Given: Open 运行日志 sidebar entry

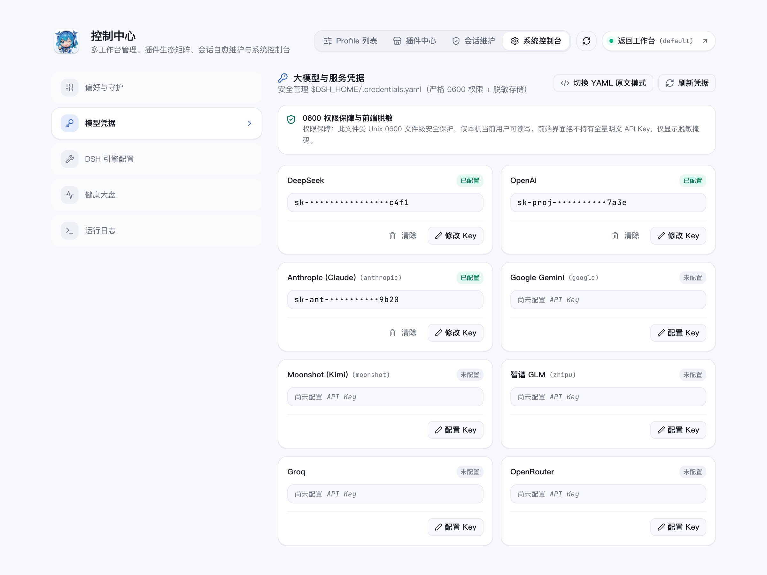Looking at the screenshot, I should pyautogui.click(x=157, y=231).
